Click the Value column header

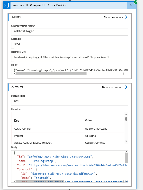point(89,120)
